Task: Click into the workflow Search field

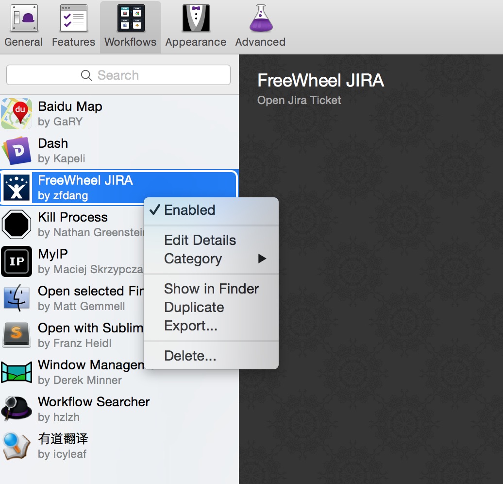Action: (118, 75)
